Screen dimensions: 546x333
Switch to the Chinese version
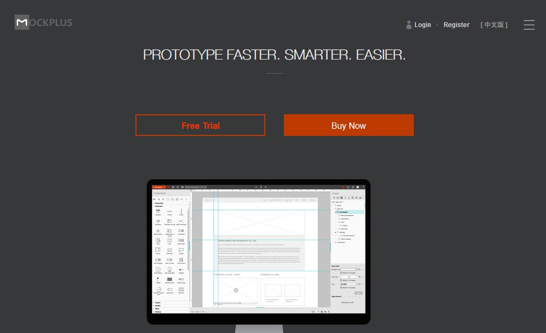[x=493, y=25]
